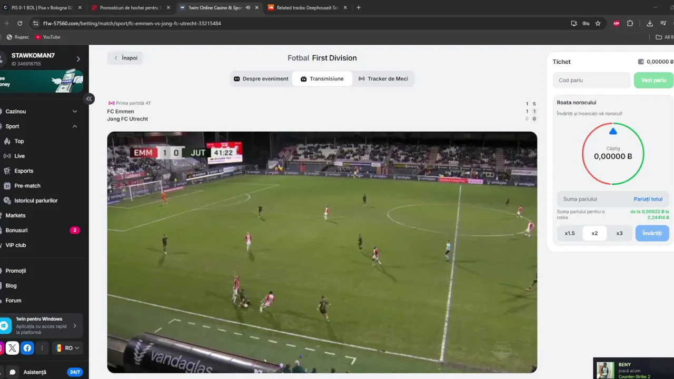Switch to Related tracks Deephouseit browser tab
The image size is (674, 379).
306,7
